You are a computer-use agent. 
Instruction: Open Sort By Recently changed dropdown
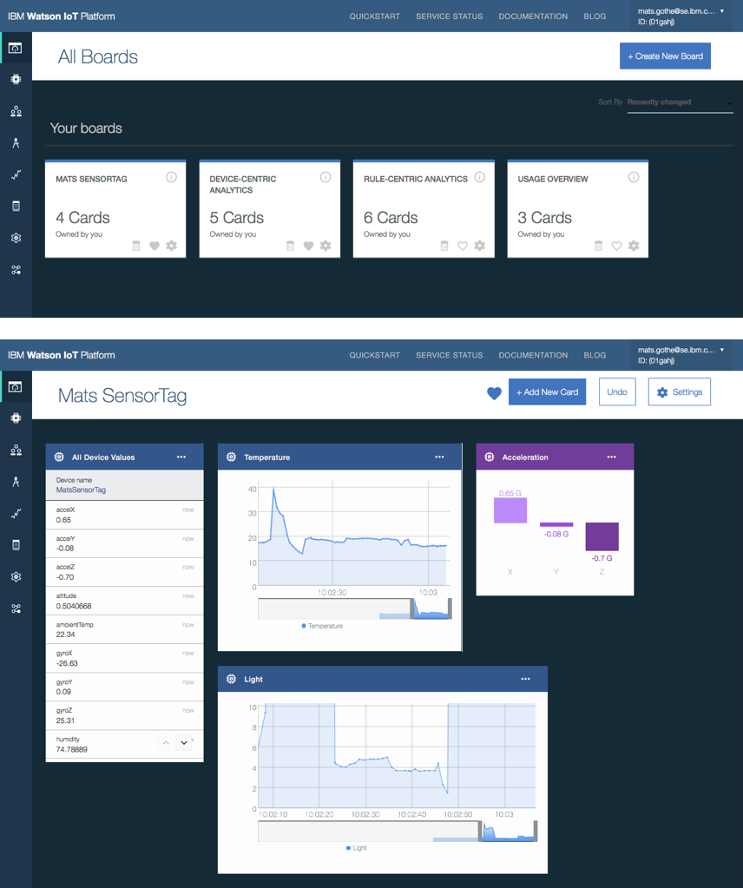point(681,102)
